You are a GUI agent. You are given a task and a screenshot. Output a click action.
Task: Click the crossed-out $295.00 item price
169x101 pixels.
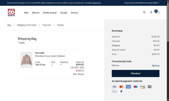pyautogui.click(x=80, y=65)
